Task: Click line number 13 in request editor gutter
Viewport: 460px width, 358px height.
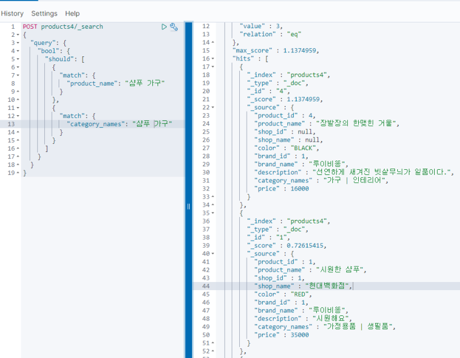Action: tap(11, 124)
